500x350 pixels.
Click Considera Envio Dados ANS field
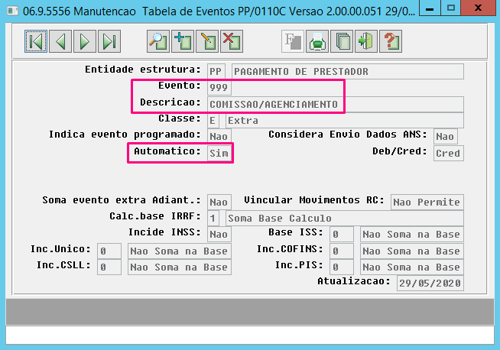tap(446, 137)
